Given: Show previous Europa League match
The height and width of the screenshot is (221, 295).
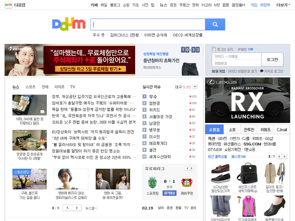Looking at the screenshot, I should point(187,168).
